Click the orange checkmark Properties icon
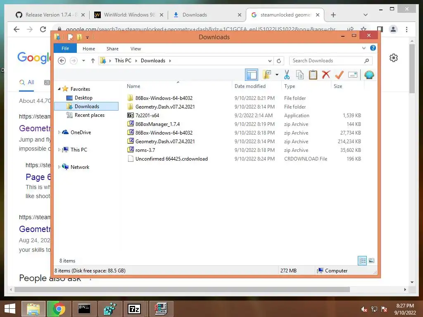 coord(339,75)
